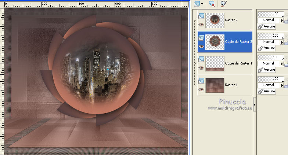Click the blend mode arrow of Copie de Raster 2
Viewport: 288px width, 155px height.
[282, 42]
